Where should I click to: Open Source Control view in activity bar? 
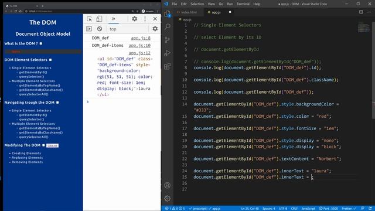[x=168, y=39]
